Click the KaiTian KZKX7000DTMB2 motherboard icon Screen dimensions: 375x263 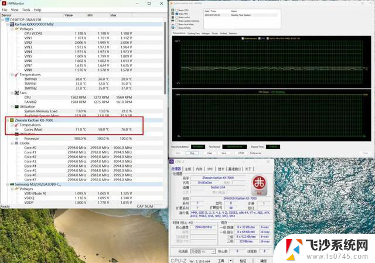(12, 24)
